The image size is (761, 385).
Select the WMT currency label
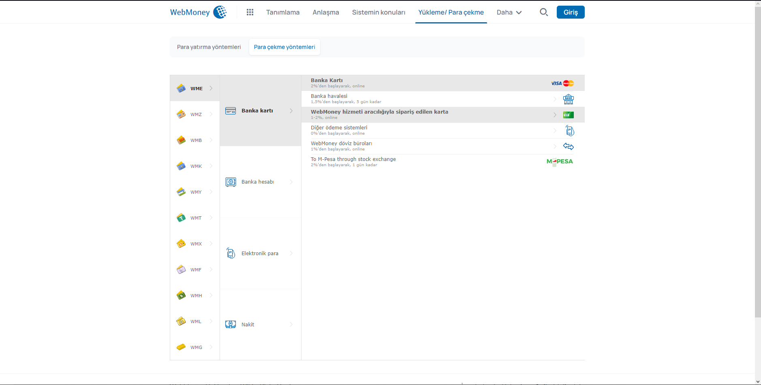196,218
